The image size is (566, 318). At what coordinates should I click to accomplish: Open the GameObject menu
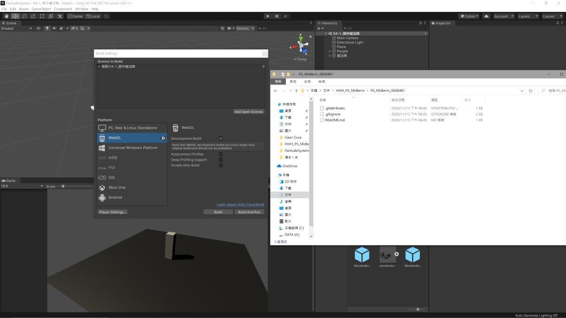(x=41, y=9)
